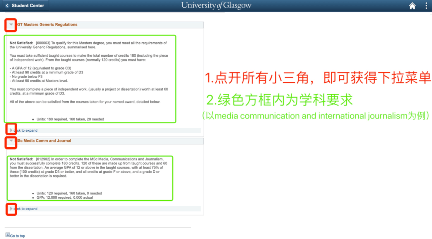Select the PGT Masters Generic Regulations heading text
This screenshot has width=432, height=239.
pyautogui.click(x=47, y=24)
